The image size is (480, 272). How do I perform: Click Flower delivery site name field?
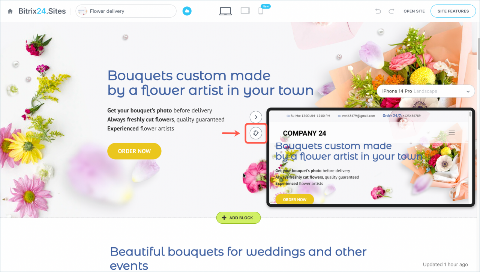(x=126, y=11)
